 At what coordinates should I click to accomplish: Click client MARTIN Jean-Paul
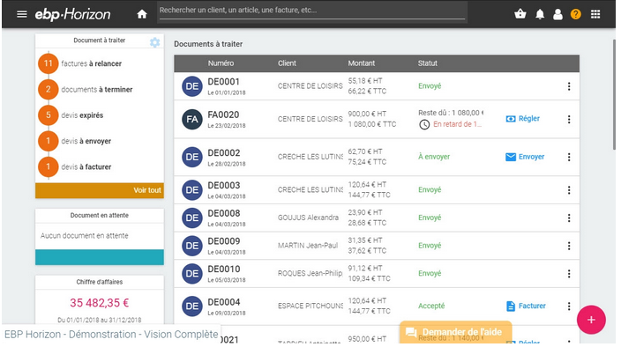tap(308, 246)
